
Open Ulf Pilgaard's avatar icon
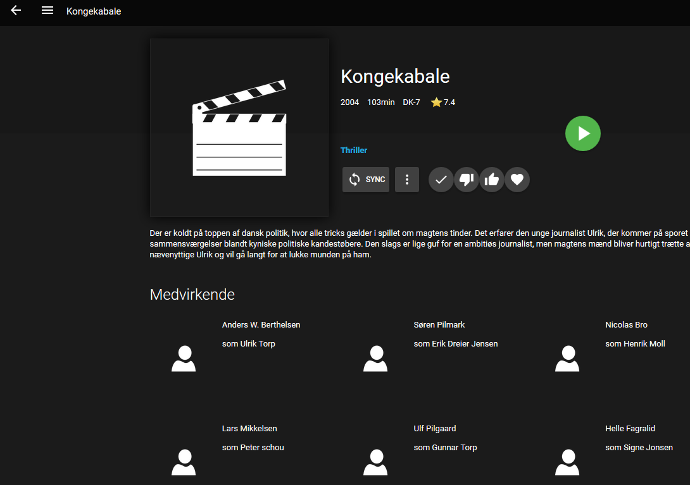tap(375, 462)
